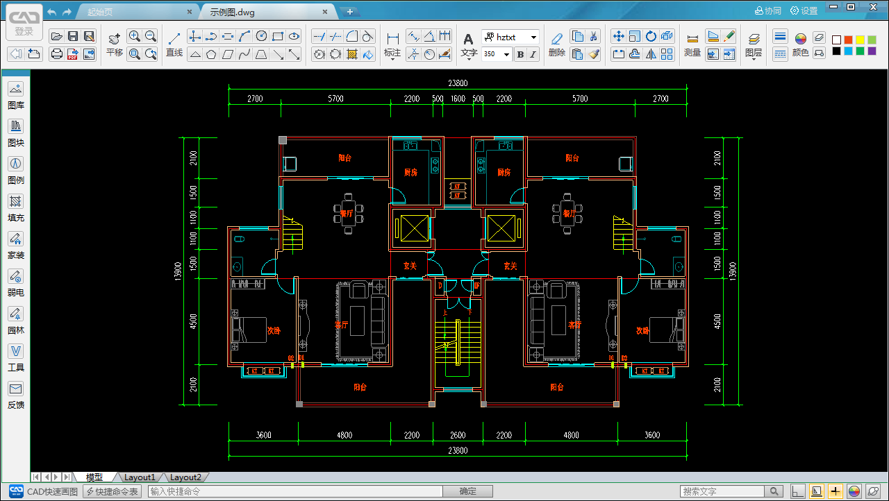Open the hztxt font dropdown
The image size is (889, 501).
534,37
